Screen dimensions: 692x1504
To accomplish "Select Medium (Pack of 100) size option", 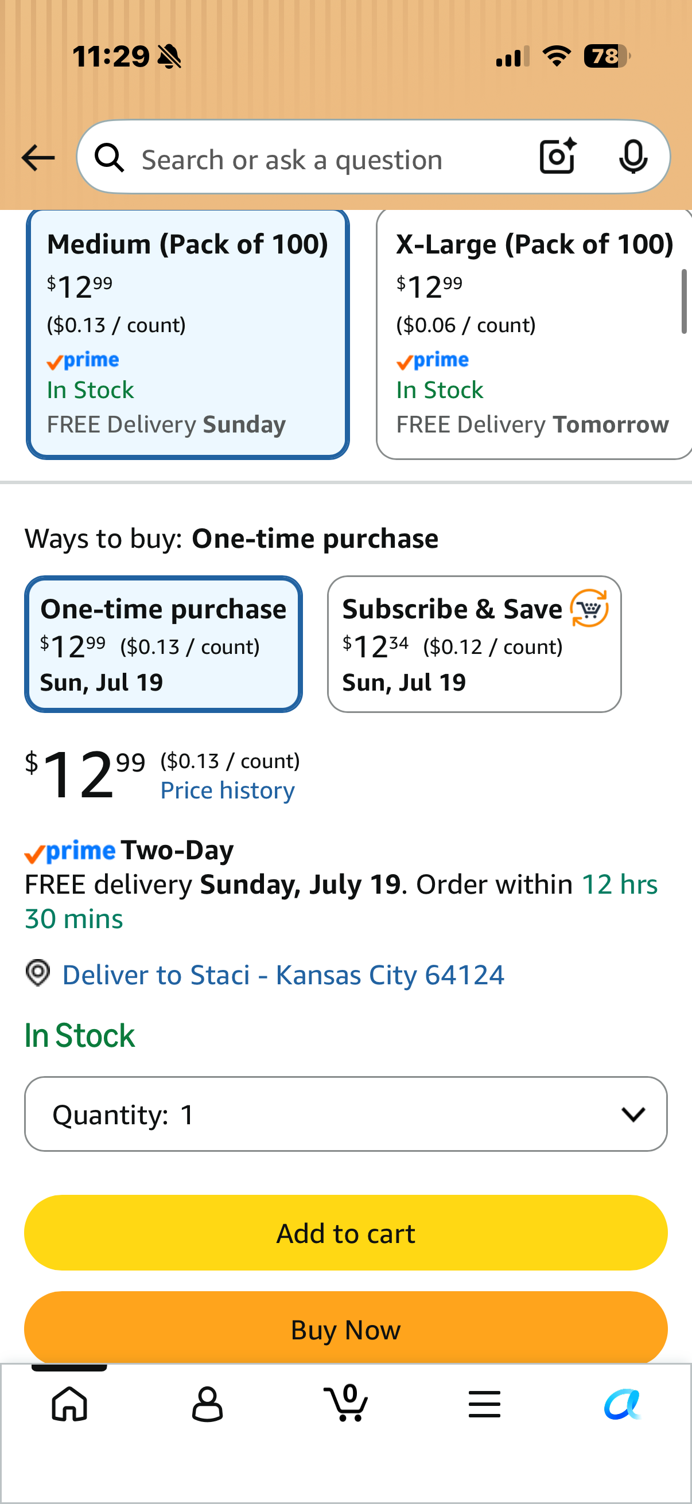I will [188, 334].
